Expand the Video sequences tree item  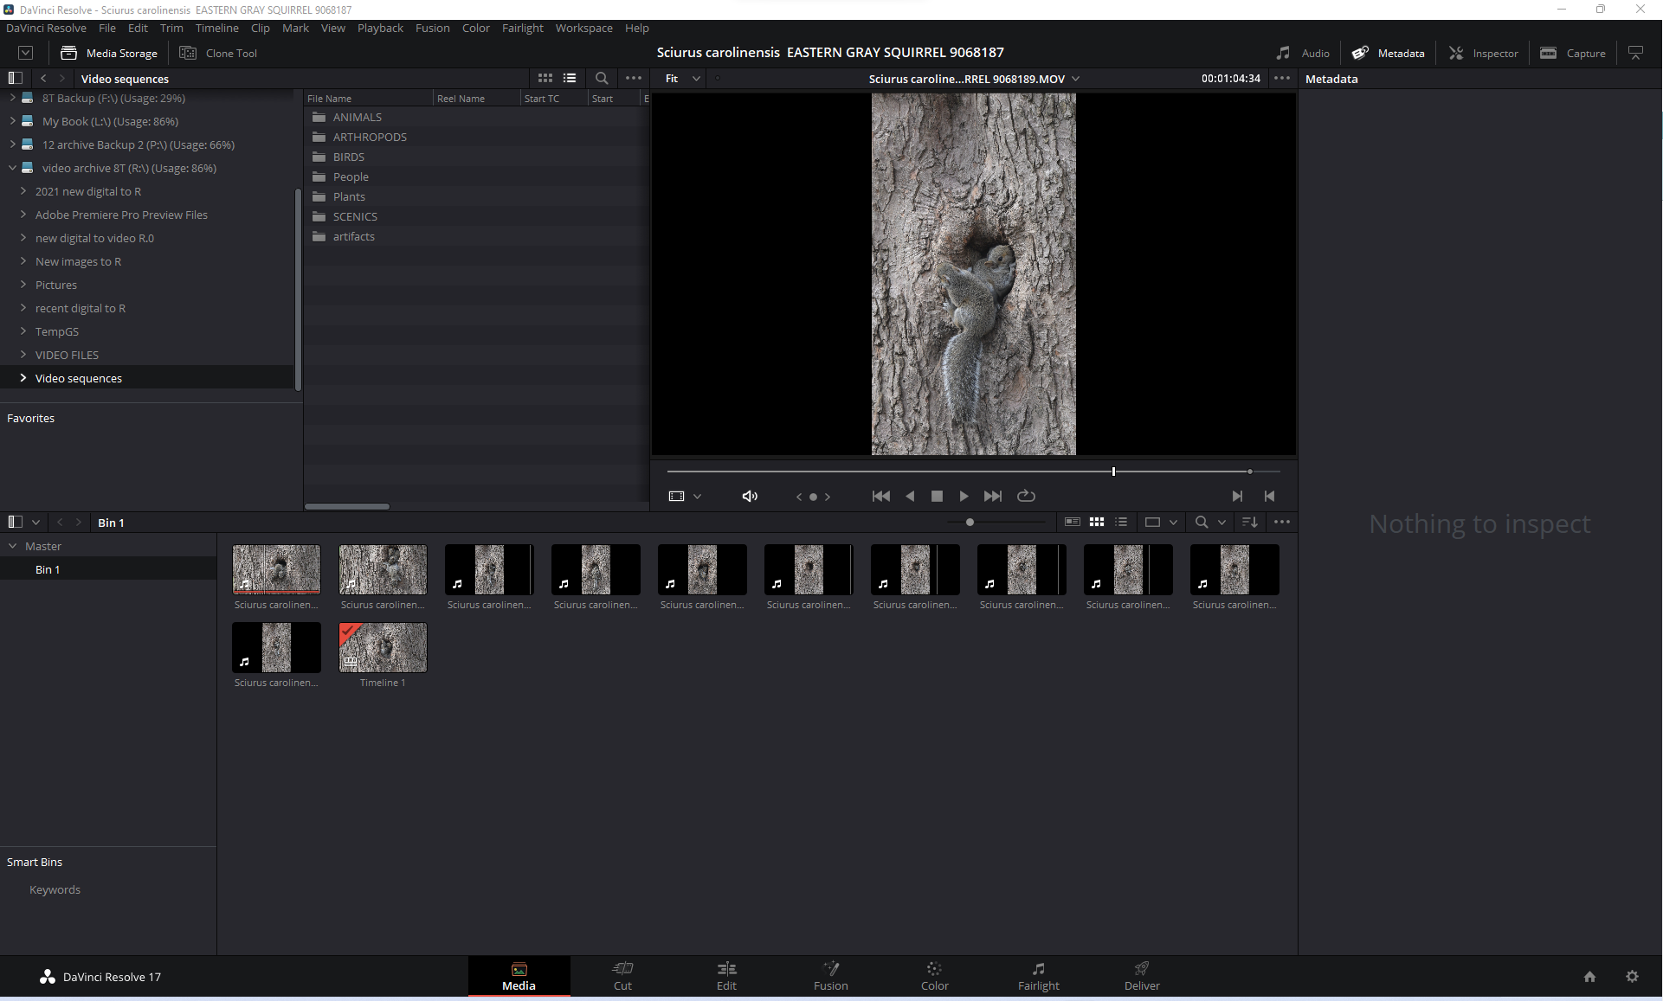click(x=23, y=377)
